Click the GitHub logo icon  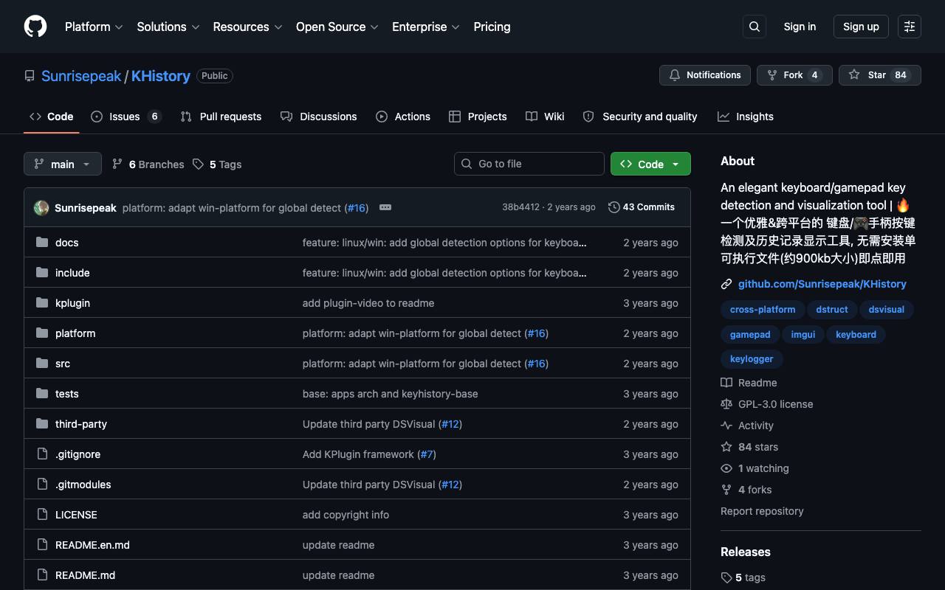[35, 27]
